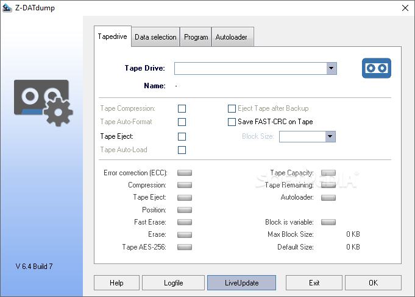Click the Tape AES-256 status indicator
This screenshot has height=297, width=415.
coord(185,247)
